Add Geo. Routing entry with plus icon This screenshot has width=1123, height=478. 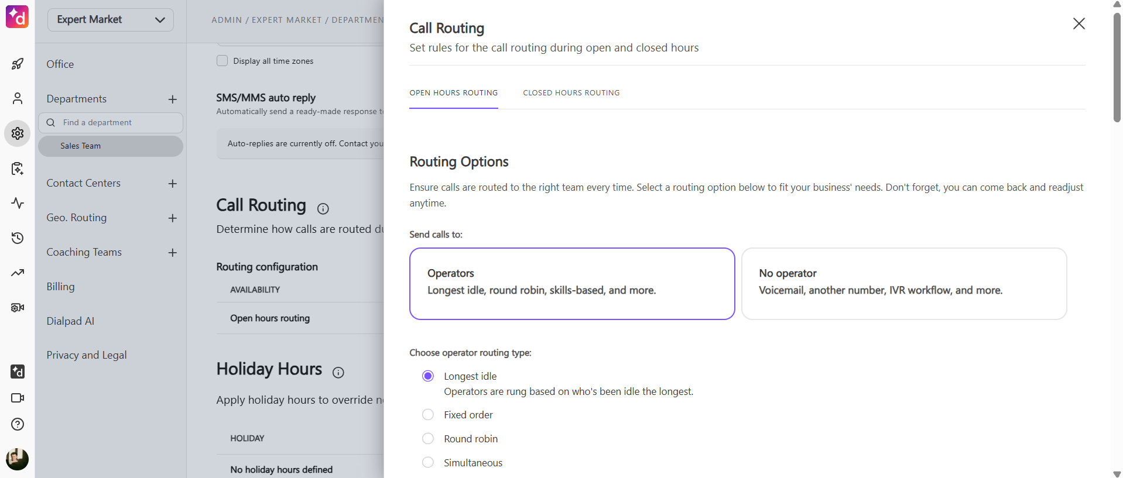click(x=172, y=218)
